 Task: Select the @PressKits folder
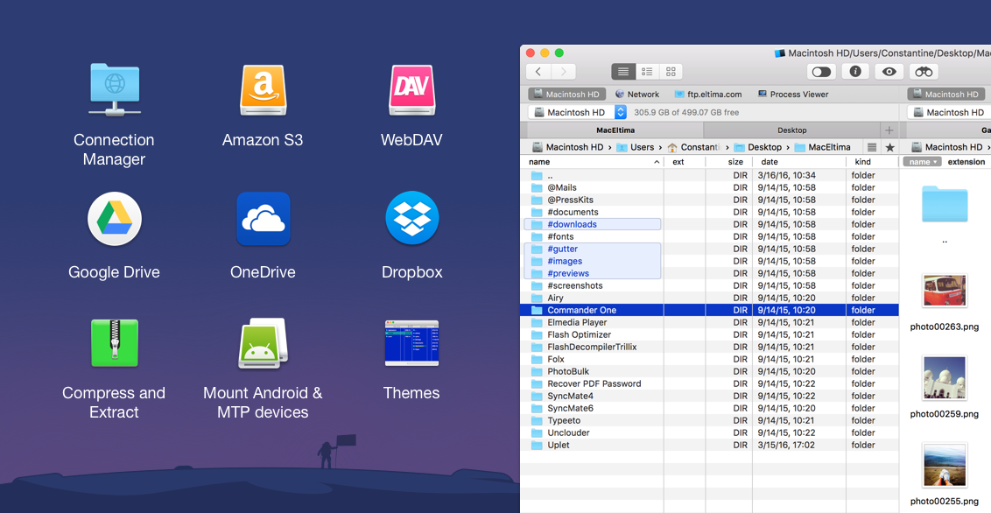coord(709,200)
